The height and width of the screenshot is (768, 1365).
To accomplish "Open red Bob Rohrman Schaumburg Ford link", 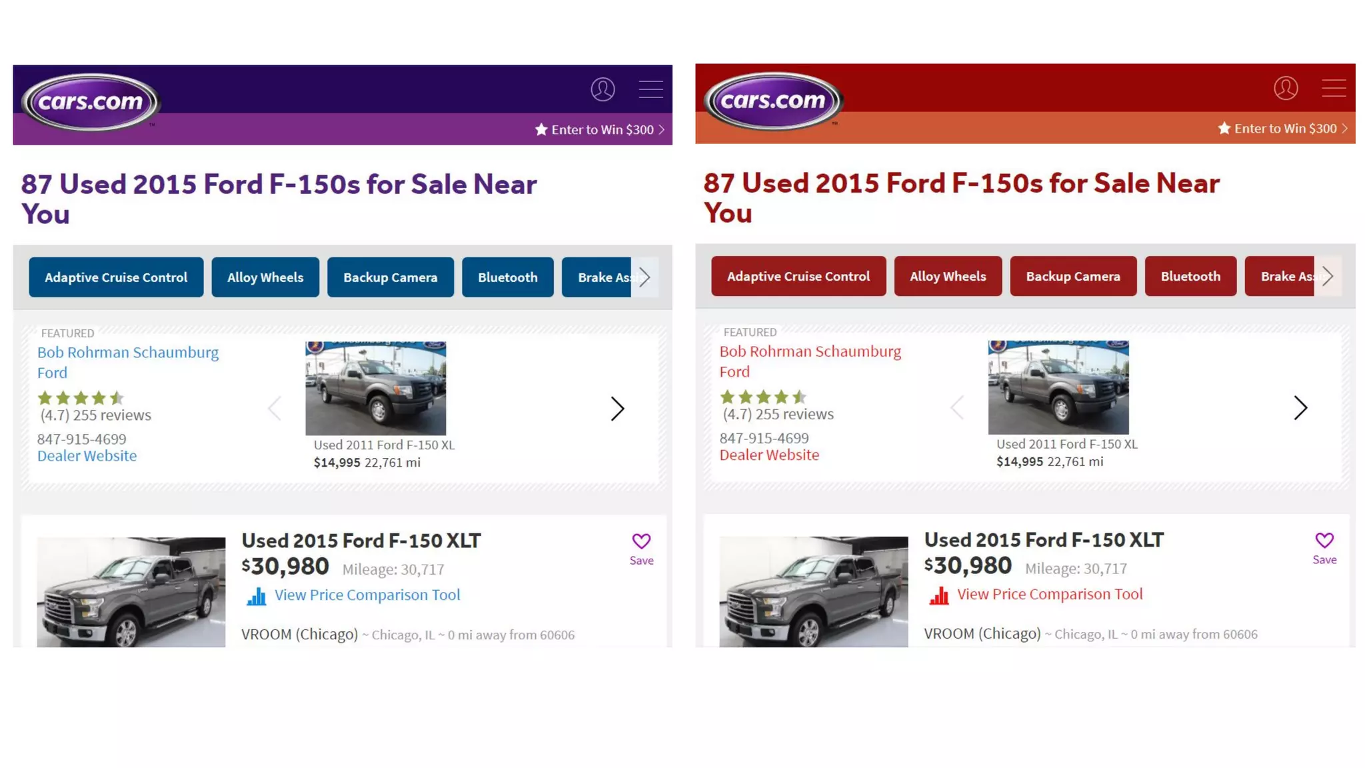I will click(810, 361).
